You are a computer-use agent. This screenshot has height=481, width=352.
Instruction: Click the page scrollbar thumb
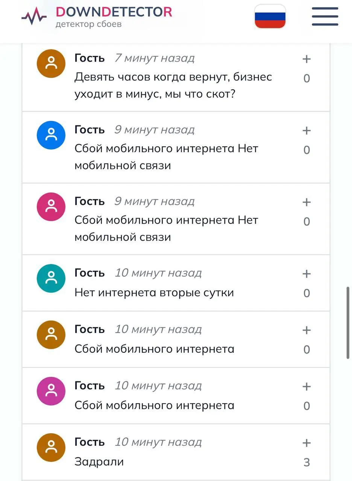coord(348,323)
